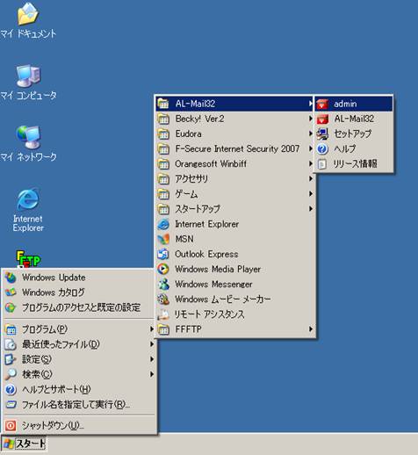Click the 検索 magnifier icon
This screenshot has width=418, height=455.
[11, 374]
